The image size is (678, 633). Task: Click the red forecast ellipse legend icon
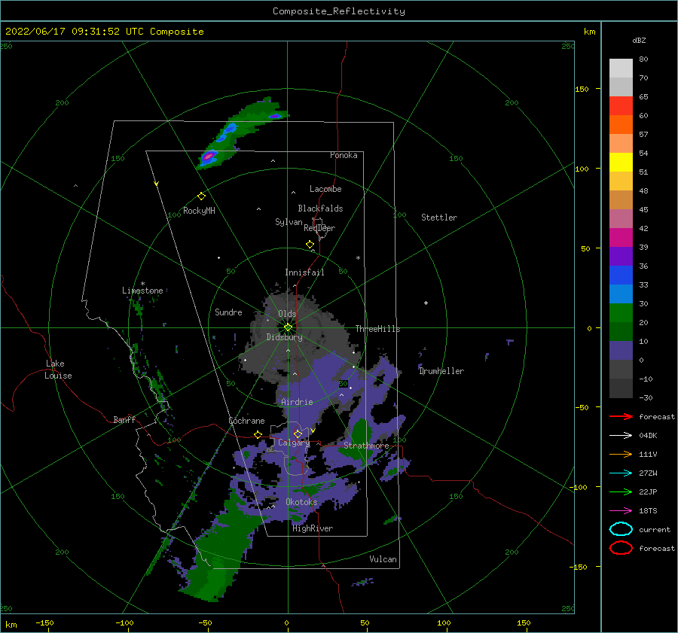621,548
